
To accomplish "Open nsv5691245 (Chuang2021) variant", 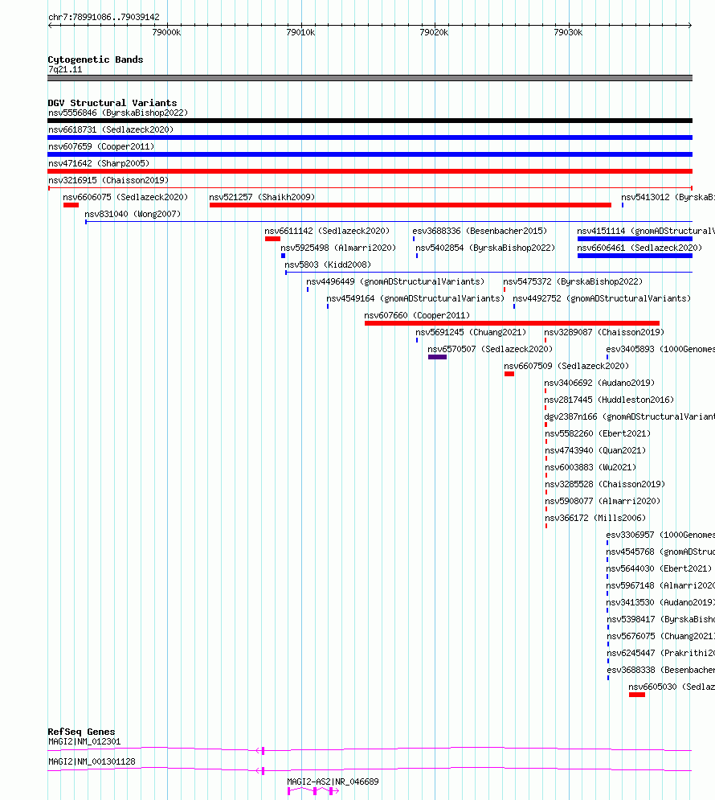I will coord(471,332).
